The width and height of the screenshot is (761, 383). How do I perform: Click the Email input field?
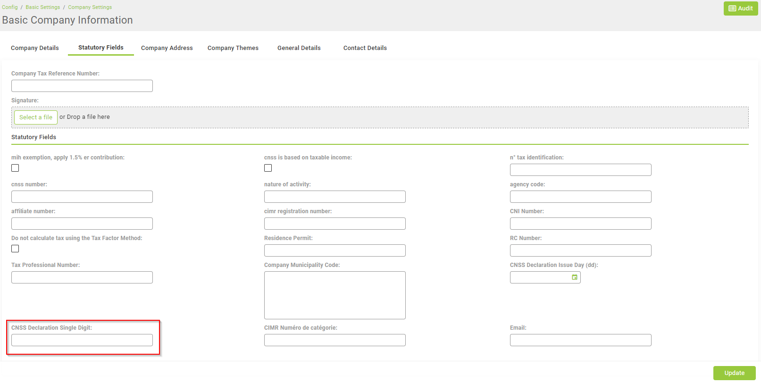(x=580, y=340)
